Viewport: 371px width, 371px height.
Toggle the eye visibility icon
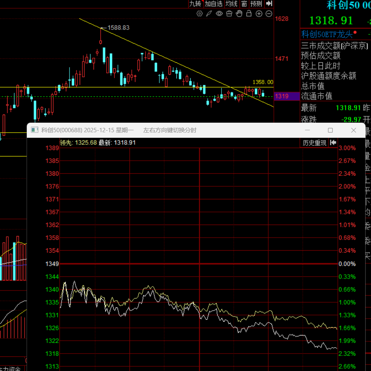(219, 14)
